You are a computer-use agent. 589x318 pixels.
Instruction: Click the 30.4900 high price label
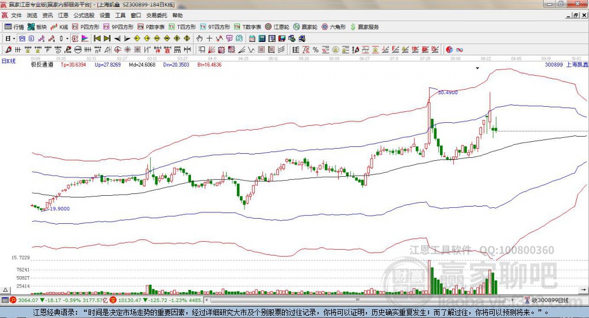[x=448, y=92]
